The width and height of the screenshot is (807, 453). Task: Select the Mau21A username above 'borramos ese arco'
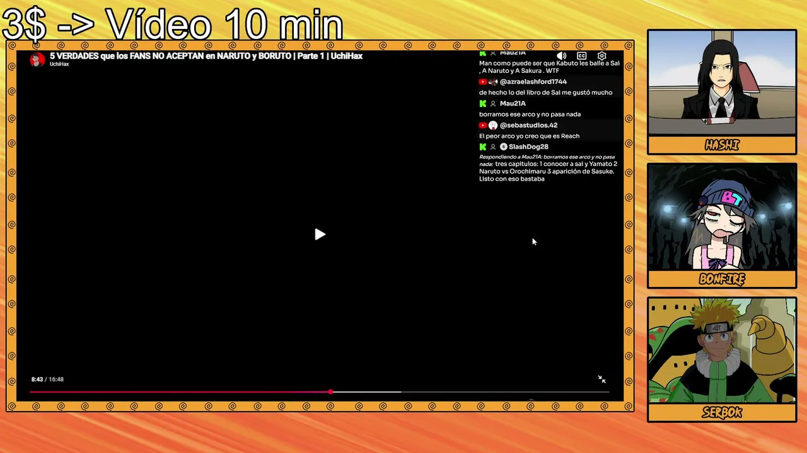[513, 104]
